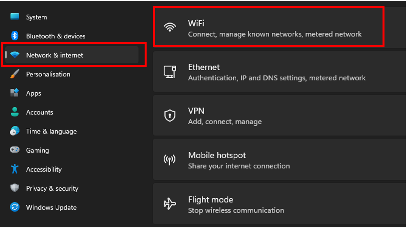Click the WiFi signal icon
The image size is (407, 229).
pos(170,27)
